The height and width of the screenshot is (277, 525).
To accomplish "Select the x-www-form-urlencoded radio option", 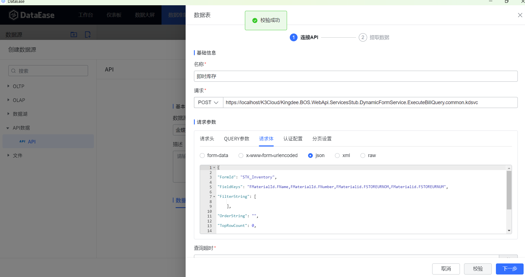I will (241, 156).
